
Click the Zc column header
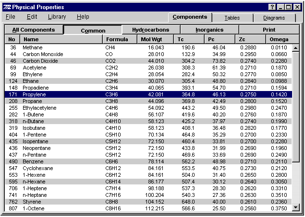tap(250, 39)
